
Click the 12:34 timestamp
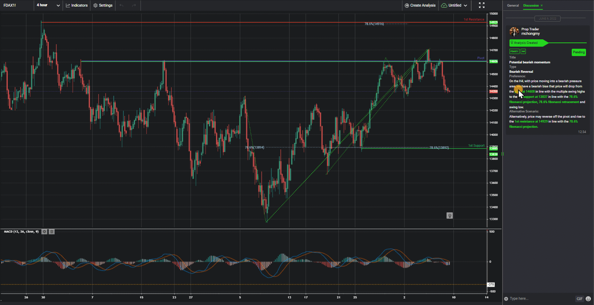pos(582,132)
